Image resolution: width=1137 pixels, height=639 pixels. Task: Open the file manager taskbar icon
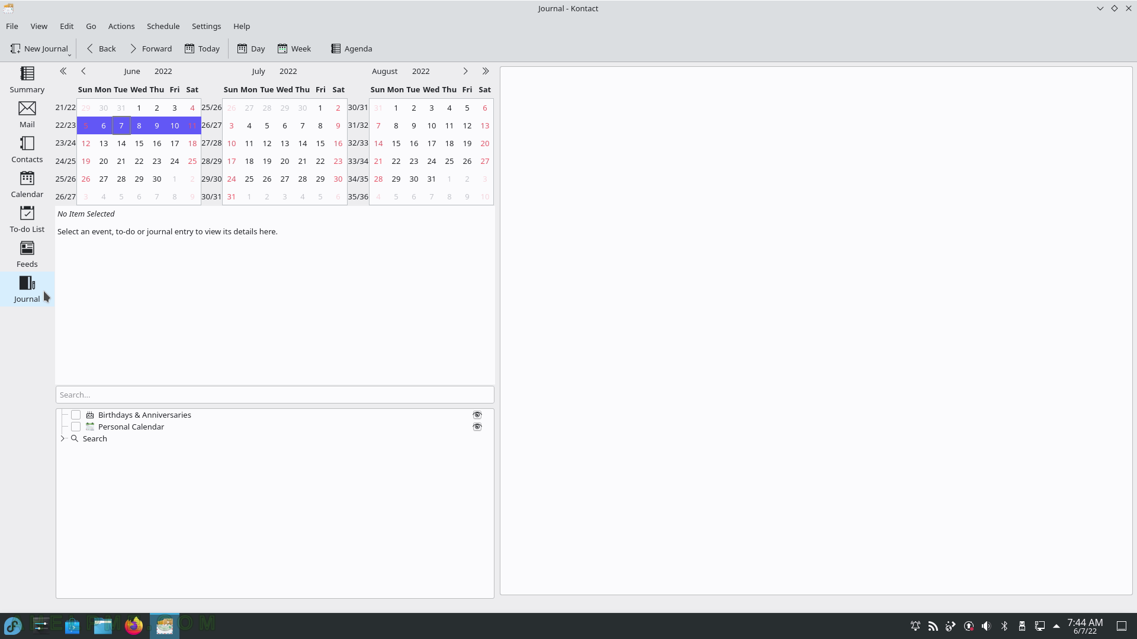coord(103,625)
